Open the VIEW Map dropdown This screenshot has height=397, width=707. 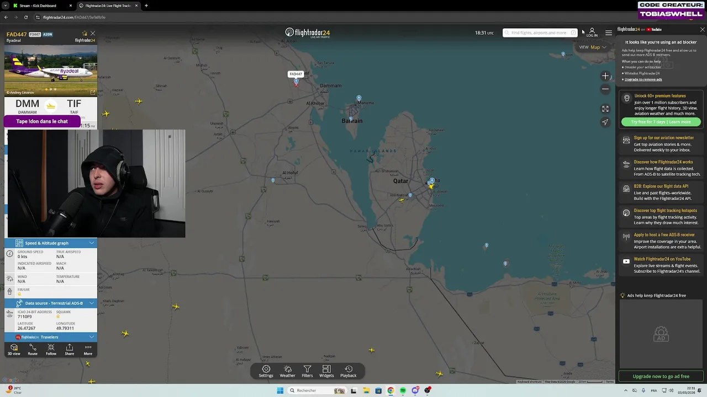pyautogui.click(x=593, y=47)
